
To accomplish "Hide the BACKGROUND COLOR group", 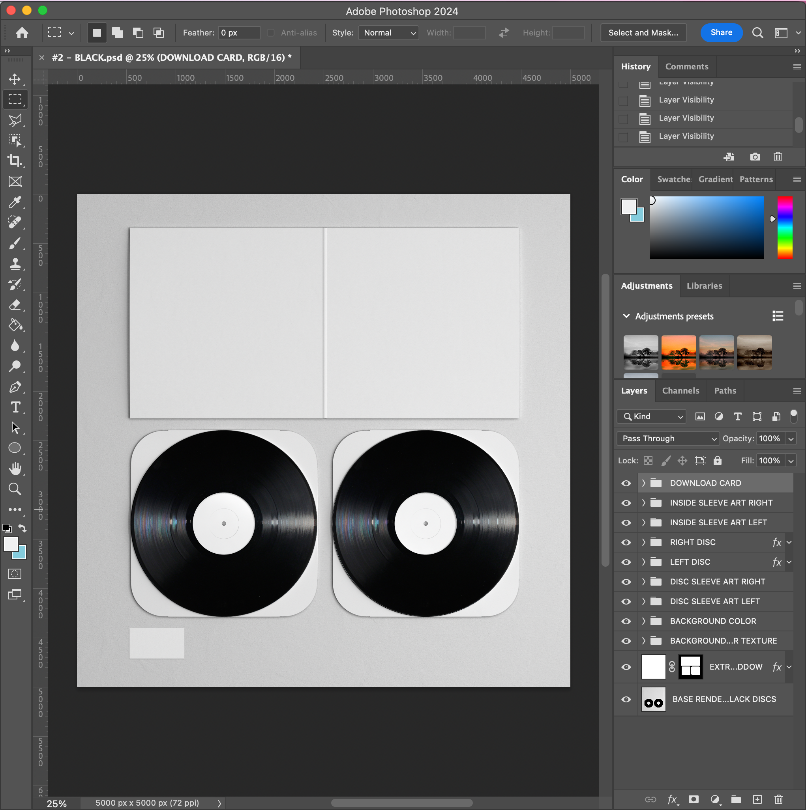I will tap(626, 621).
